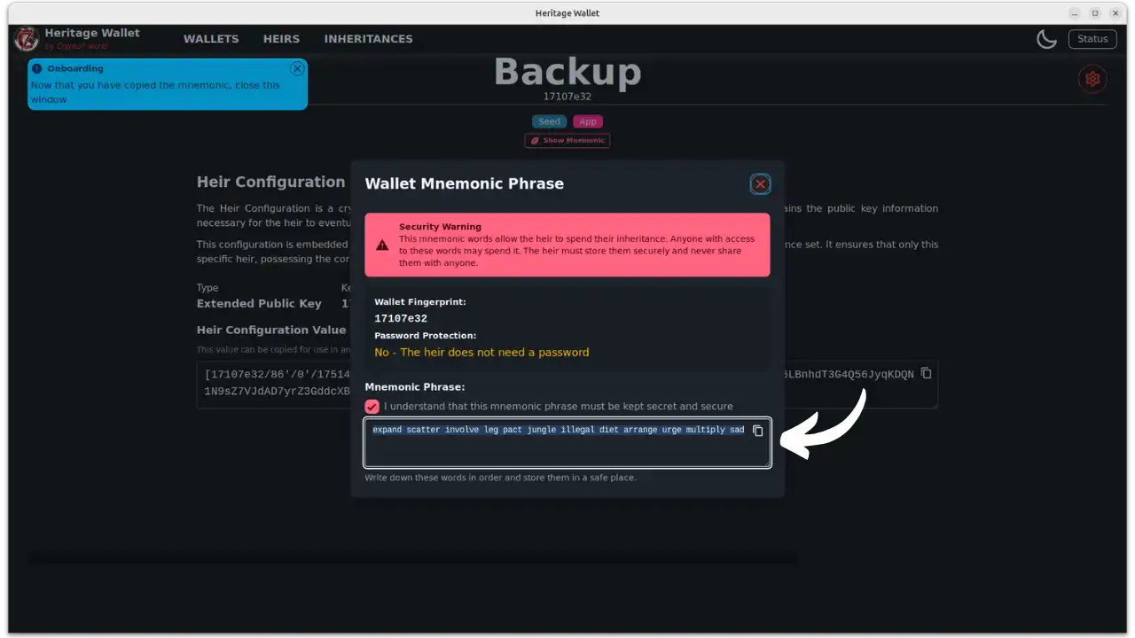Viewport: 1135px width, 638px height.
Task: Click inside the mnemonic phrase text box
Action: 559,450
